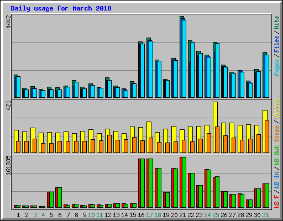283x221 pixels.
Task: Click the "Daily usage for March 2018" title
Action: [61, 8]
